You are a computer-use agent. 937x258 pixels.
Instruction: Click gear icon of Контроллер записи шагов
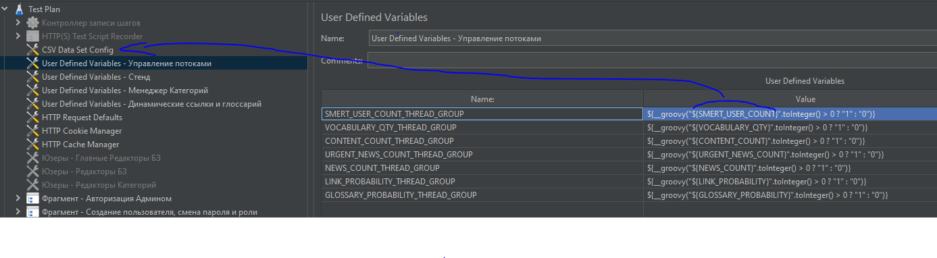pyautogui.click(x=32, y=23)
